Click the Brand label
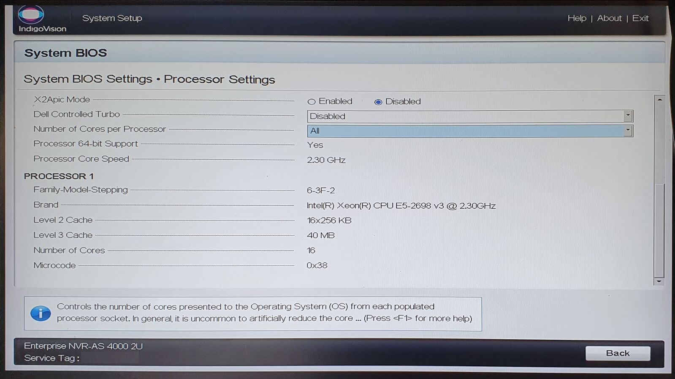The height and width of the screenshot is (379, 675). click(x=46, y=204)
